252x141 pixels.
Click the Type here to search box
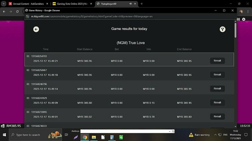35,135
